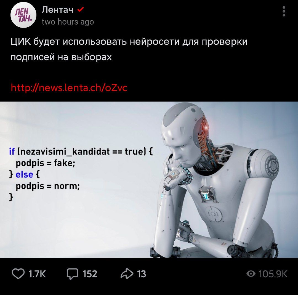Click the second headline line 'подписей на выборах'
298x295 pixels.
(61, 57)
